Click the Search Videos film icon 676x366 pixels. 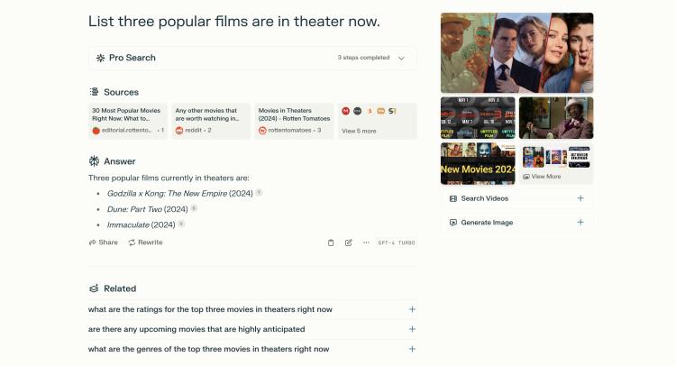point(453,198)
